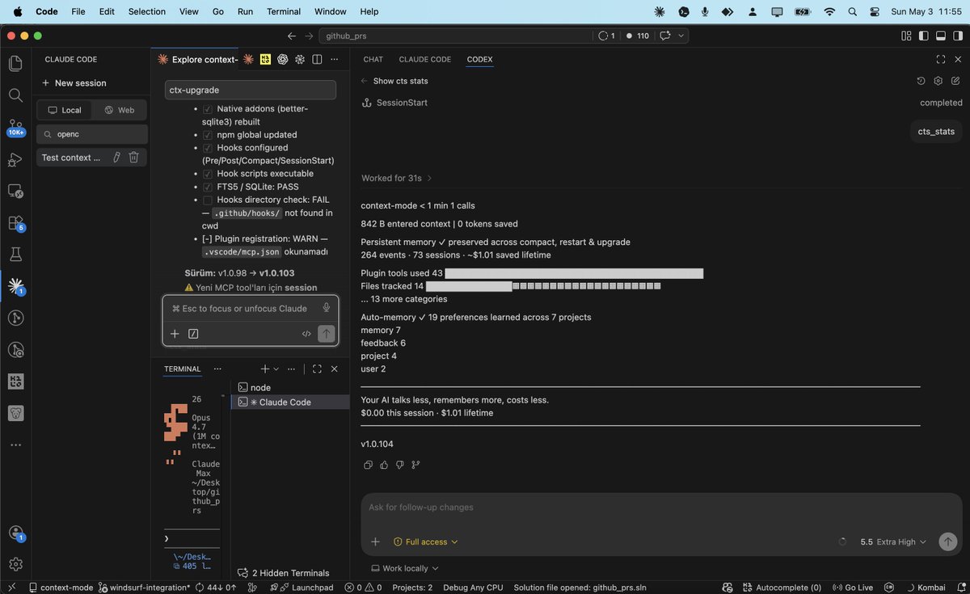Image resolution: width=970 pixels, height=594 pixels.
Task: Give thumbs down to Codex response
Action: (x=400, y=465)
